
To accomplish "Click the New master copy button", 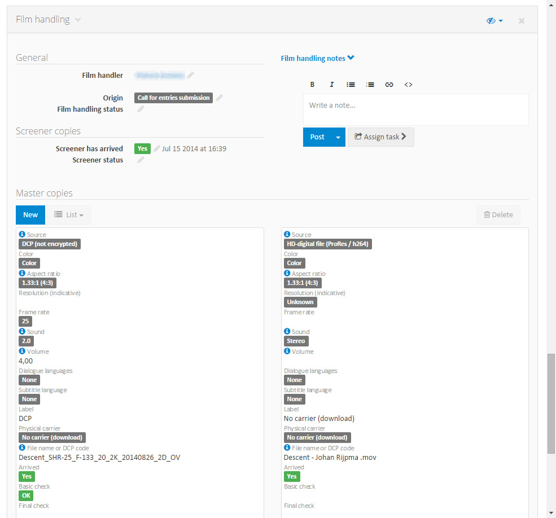I will 30,215.
